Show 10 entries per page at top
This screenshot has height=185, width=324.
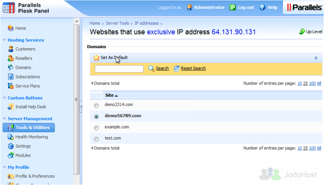300,83
